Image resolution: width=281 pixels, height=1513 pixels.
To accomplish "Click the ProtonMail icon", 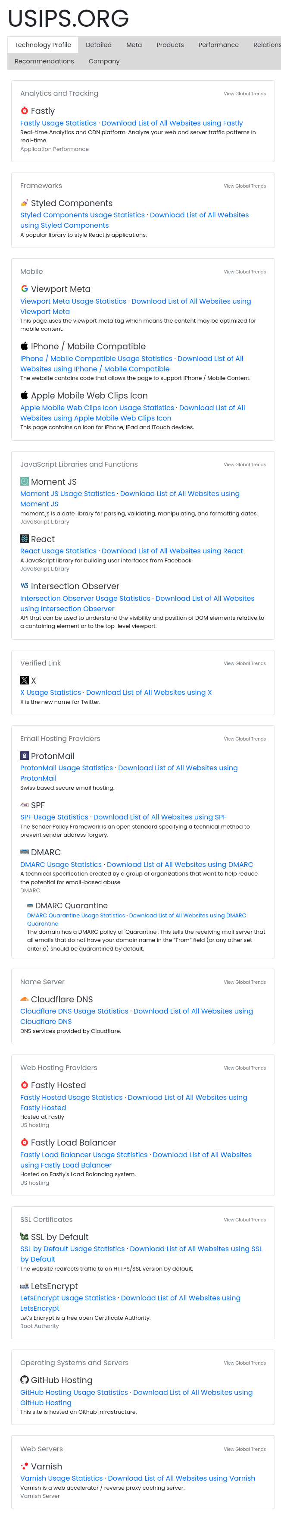I will 24,755.
